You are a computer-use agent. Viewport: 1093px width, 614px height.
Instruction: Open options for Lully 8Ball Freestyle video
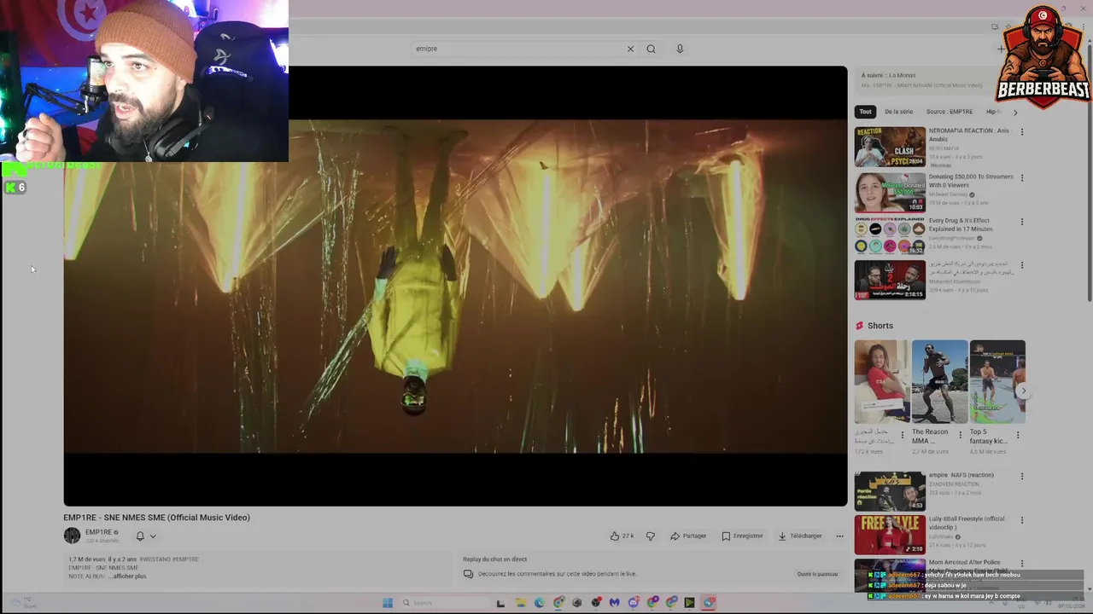(x=1022, y=520)
